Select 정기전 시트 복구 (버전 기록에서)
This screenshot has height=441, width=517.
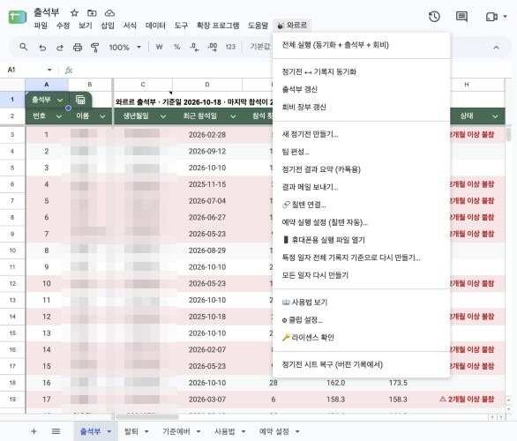pyautogui.click(x=362, y=365)
